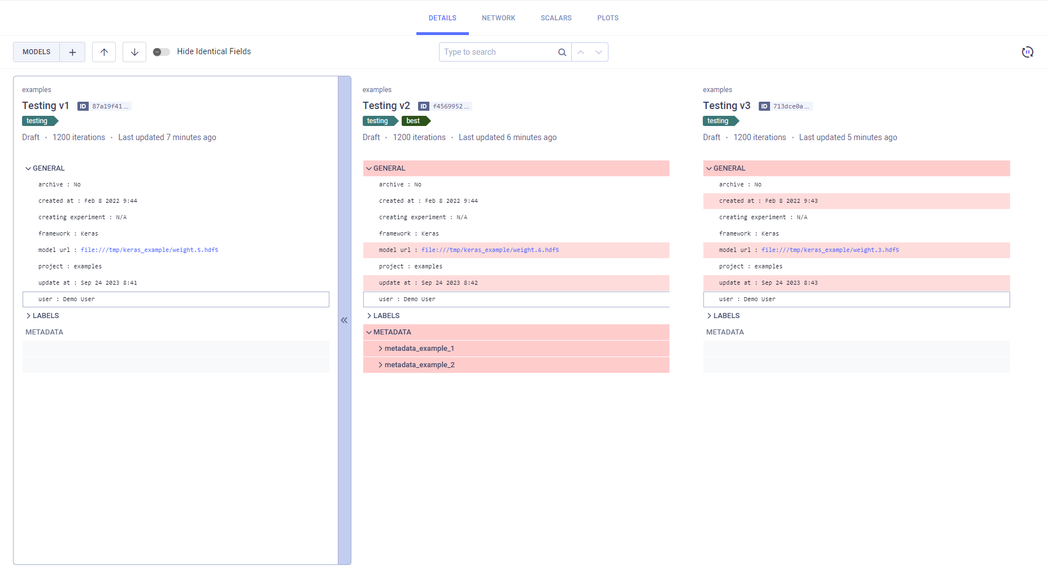Click the 'best' tag on Testing v2
The image size is (1048, 574).
pyautogui.click(x=414, y=121)
